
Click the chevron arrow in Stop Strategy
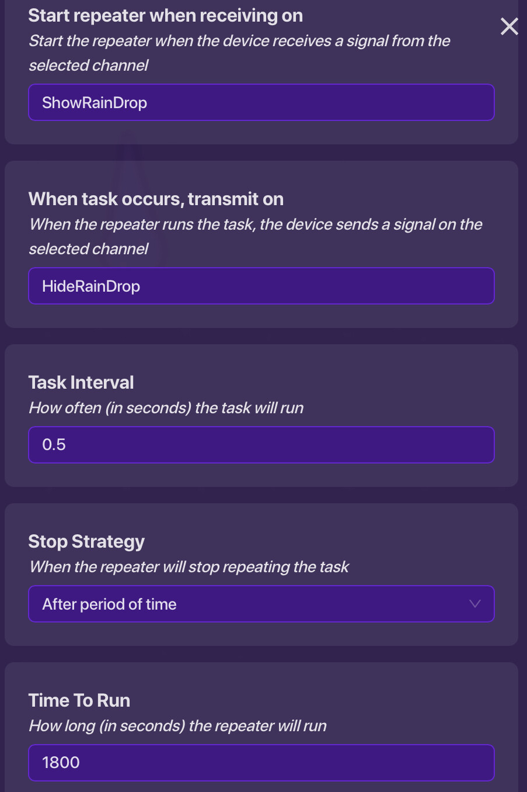click(475, 604)
